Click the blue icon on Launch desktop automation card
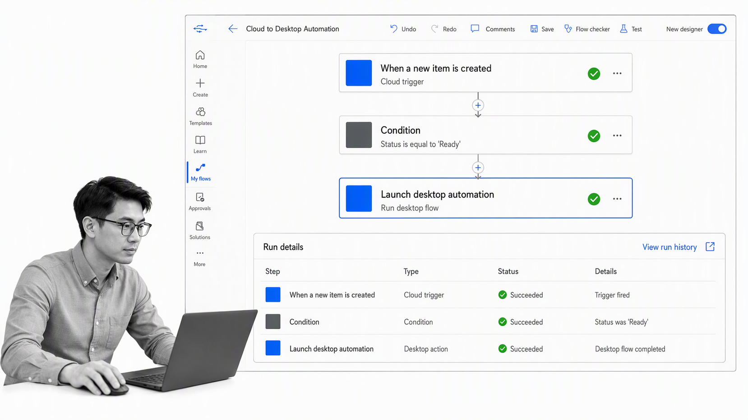Screen dimensions: 748x420 click(359, 199)
